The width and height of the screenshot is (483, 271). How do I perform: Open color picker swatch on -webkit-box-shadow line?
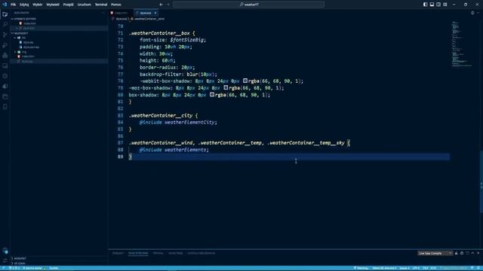[245, 81]
